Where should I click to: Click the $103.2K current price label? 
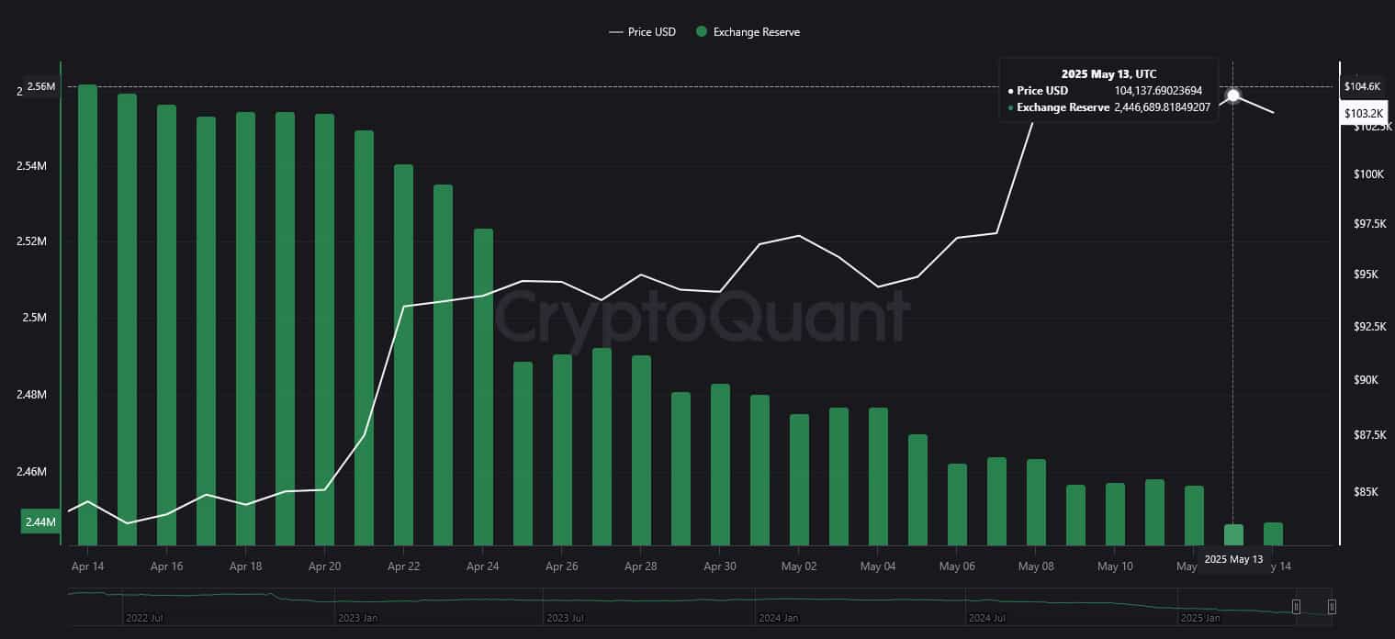coord(1363,113)
